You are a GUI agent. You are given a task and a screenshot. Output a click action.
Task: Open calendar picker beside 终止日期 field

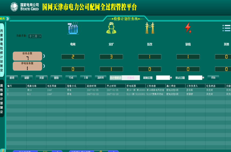(203, 78)
